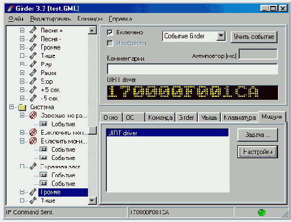This screenshot has width=291, height=222.
Task: Collapse the Включить монитор tree node
Action: (22, 141)
